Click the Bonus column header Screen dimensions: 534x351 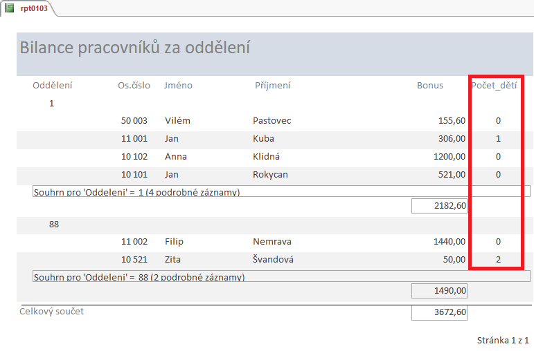pyautogui.click(x=429, y=85)
